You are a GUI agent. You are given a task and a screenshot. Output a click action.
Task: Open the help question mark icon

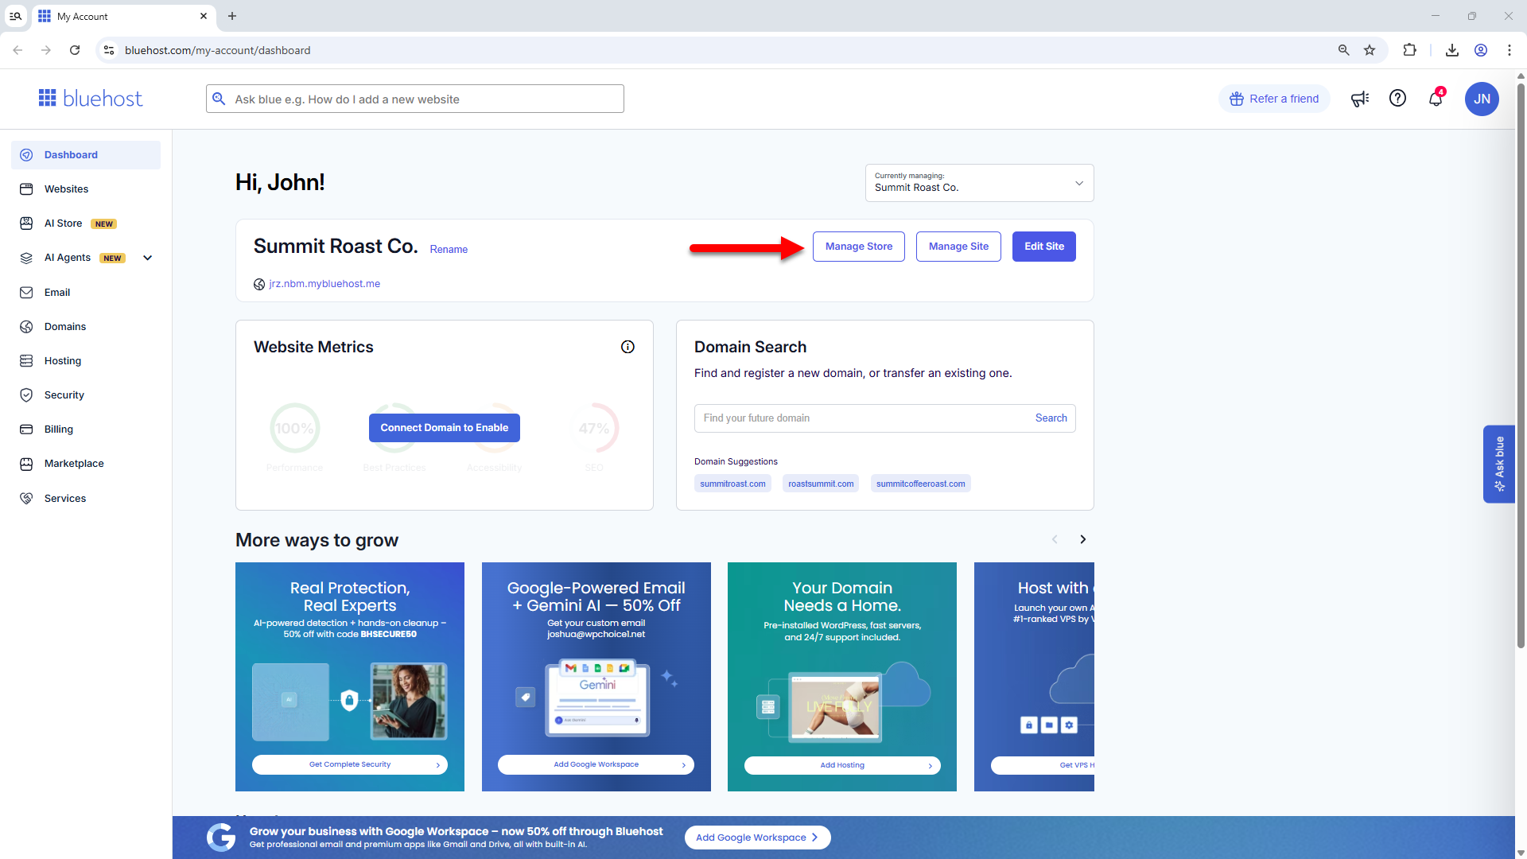[x=1397, y=98]
